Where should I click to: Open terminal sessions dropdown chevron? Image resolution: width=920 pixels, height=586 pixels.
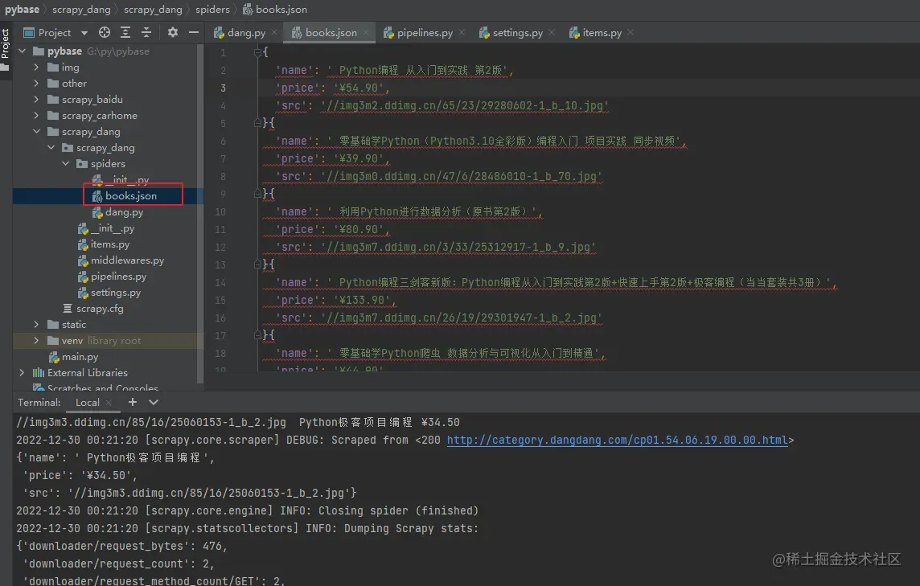tap(154, 403)
